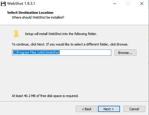The image size is (149, 115).
Task: Click the 'To continue, click Next' instruction text
Action: click(70, 44)
